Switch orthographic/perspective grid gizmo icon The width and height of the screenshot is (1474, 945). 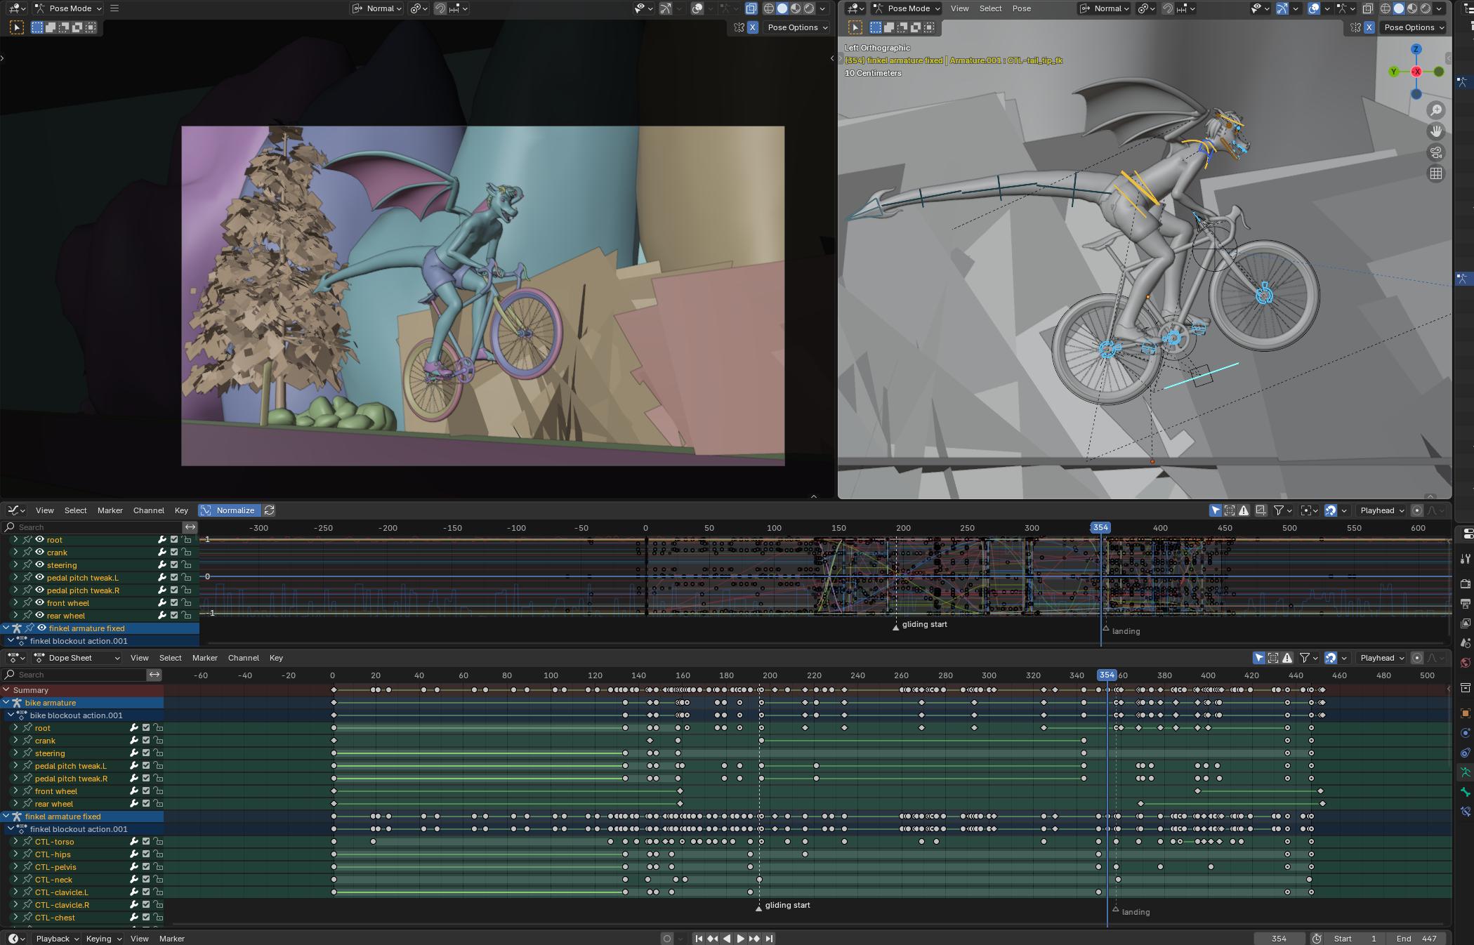[1436, 173]
